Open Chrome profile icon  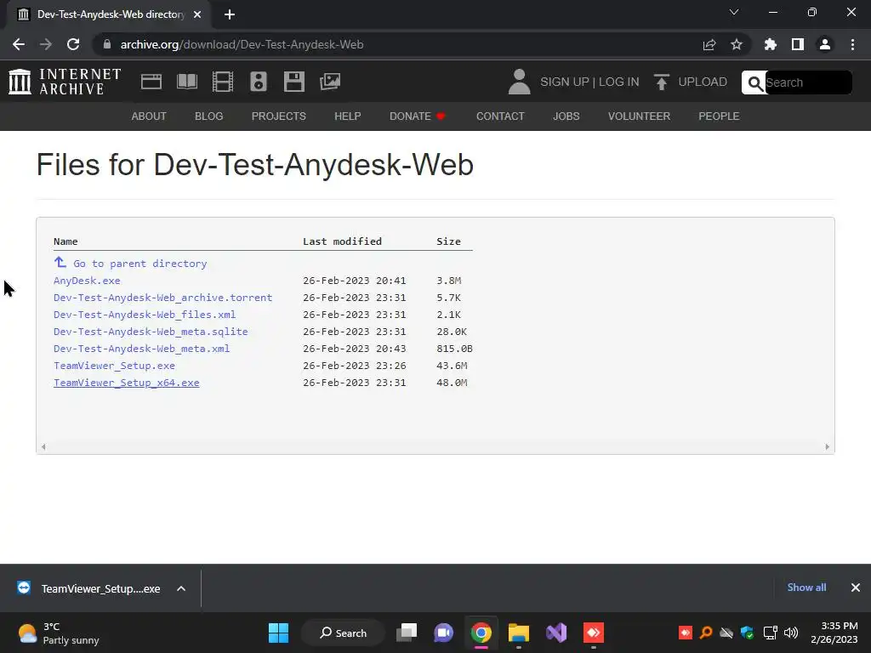point(825,44)
